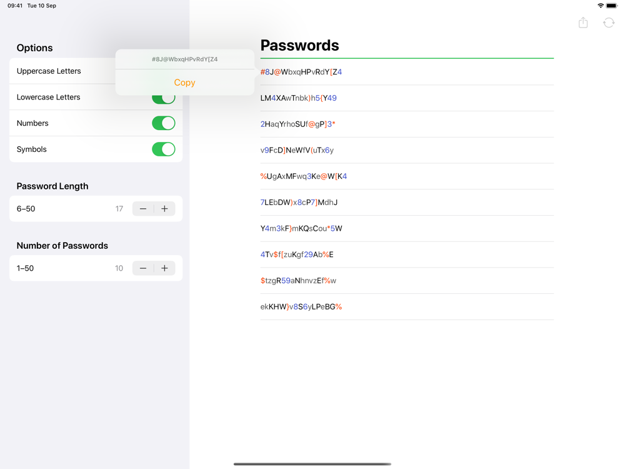This screenshot has height=469, width=625.
Task: Select password Y4m3kF}mKQsCou*5W
Action: [x=407, y=228]
